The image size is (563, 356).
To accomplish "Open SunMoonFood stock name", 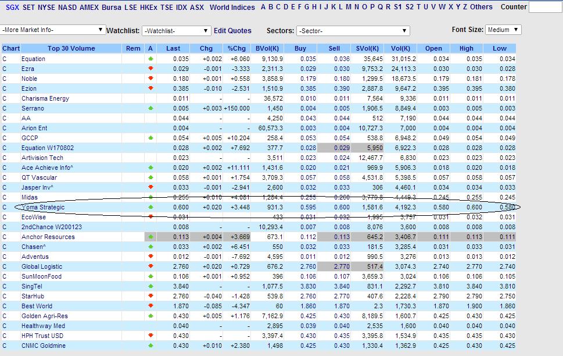I will tap(41, 276).
